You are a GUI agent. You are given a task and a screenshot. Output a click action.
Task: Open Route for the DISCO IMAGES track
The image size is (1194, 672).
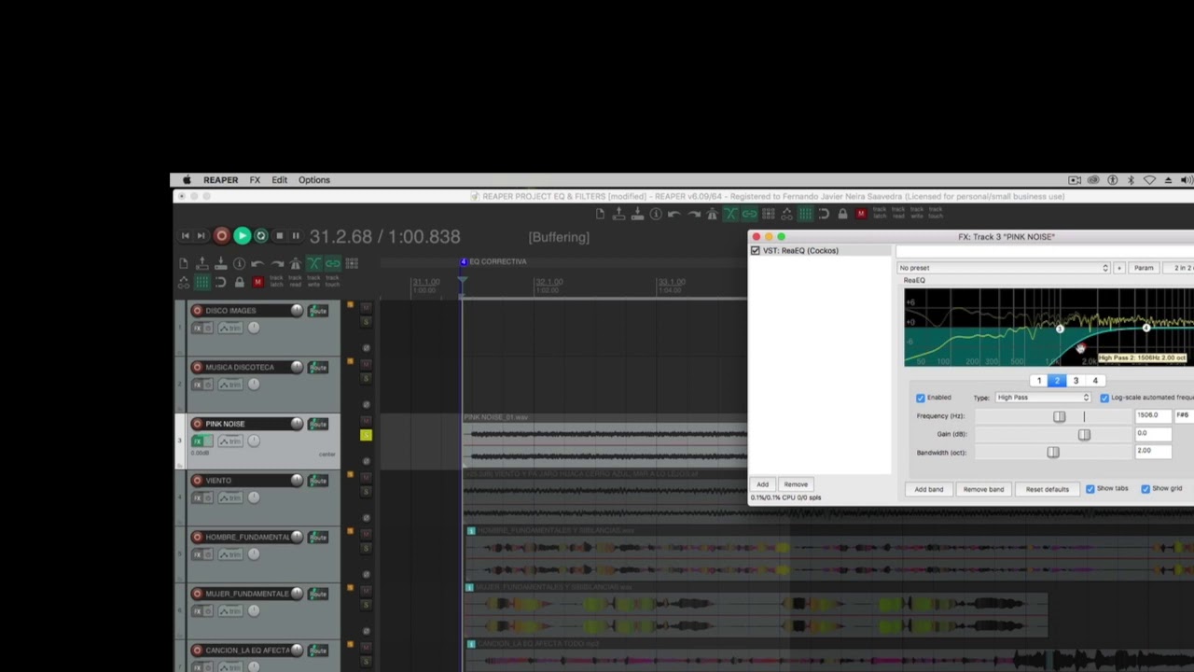tap(318, 311)
